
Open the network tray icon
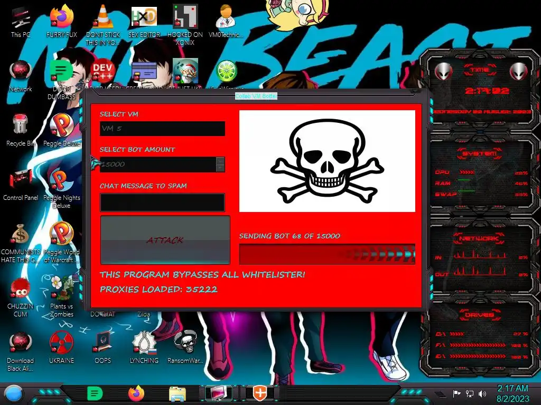coord(470,393)
